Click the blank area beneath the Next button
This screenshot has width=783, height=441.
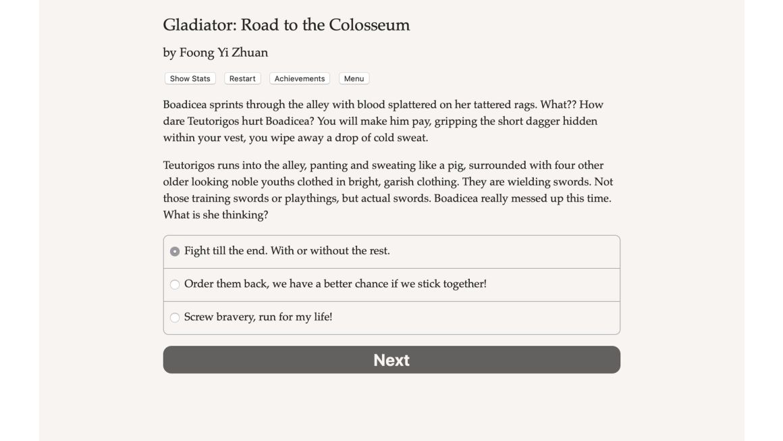pos(391,407)
